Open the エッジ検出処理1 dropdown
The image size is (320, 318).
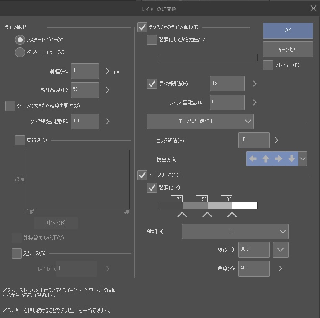coord(200,121)
